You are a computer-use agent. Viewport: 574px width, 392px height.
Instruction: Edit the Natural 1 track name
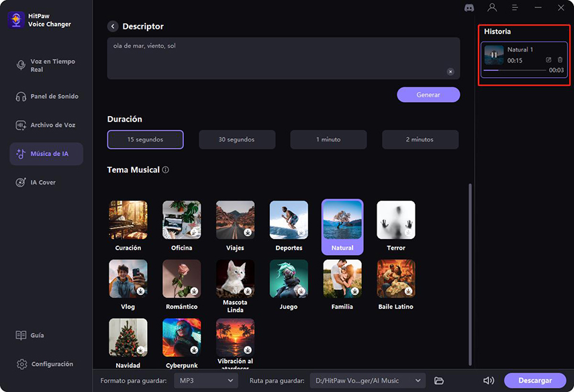point(548,60)
